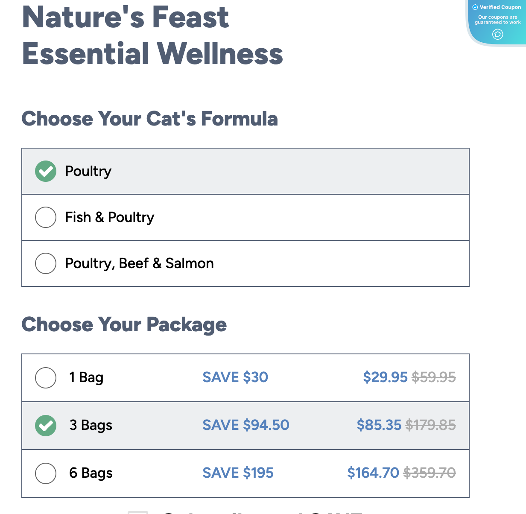Click the Choose Your Package heading
The width and height of the screenshot is (526, 514).
(124, 325)
